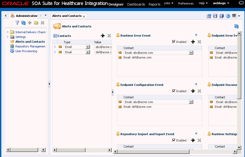
Task: Go to Dashboards
Action: tap(136, 4)
